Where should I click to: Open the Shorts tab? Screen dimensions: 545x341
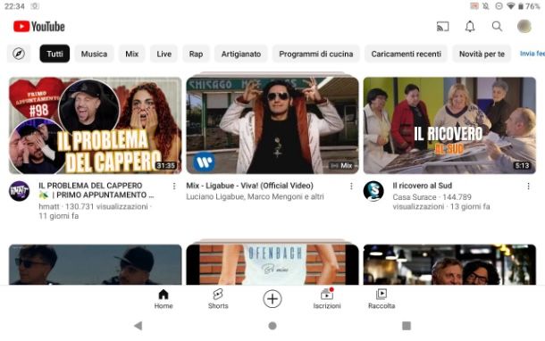click(x=218, y=299)
